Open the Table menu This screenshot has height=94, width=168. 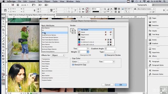[55, 1]
